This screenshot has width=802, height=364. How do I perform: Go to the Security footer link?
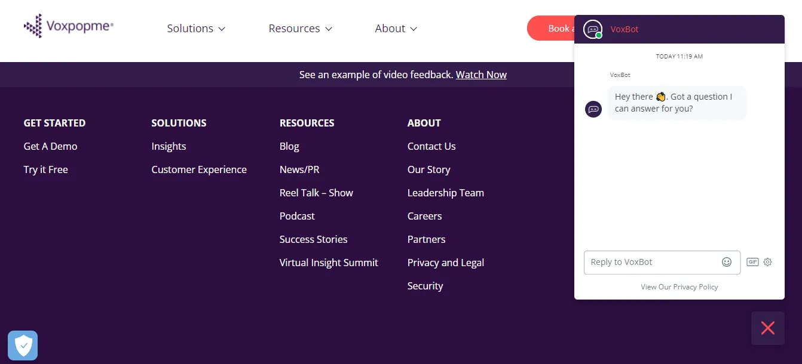425,286
